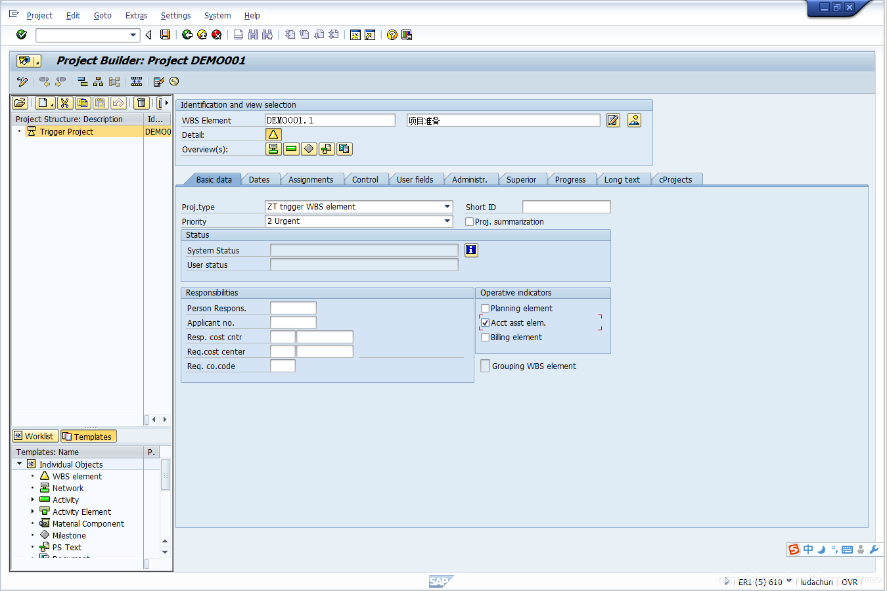
Task: Click templates panel scroll down arrow
Action: pyautogui.click(x=165, y=552)
